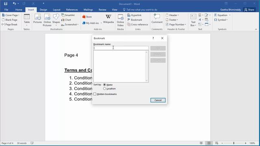
Task: Open Cover Page dropdown
Action: [x=11, y=15]
